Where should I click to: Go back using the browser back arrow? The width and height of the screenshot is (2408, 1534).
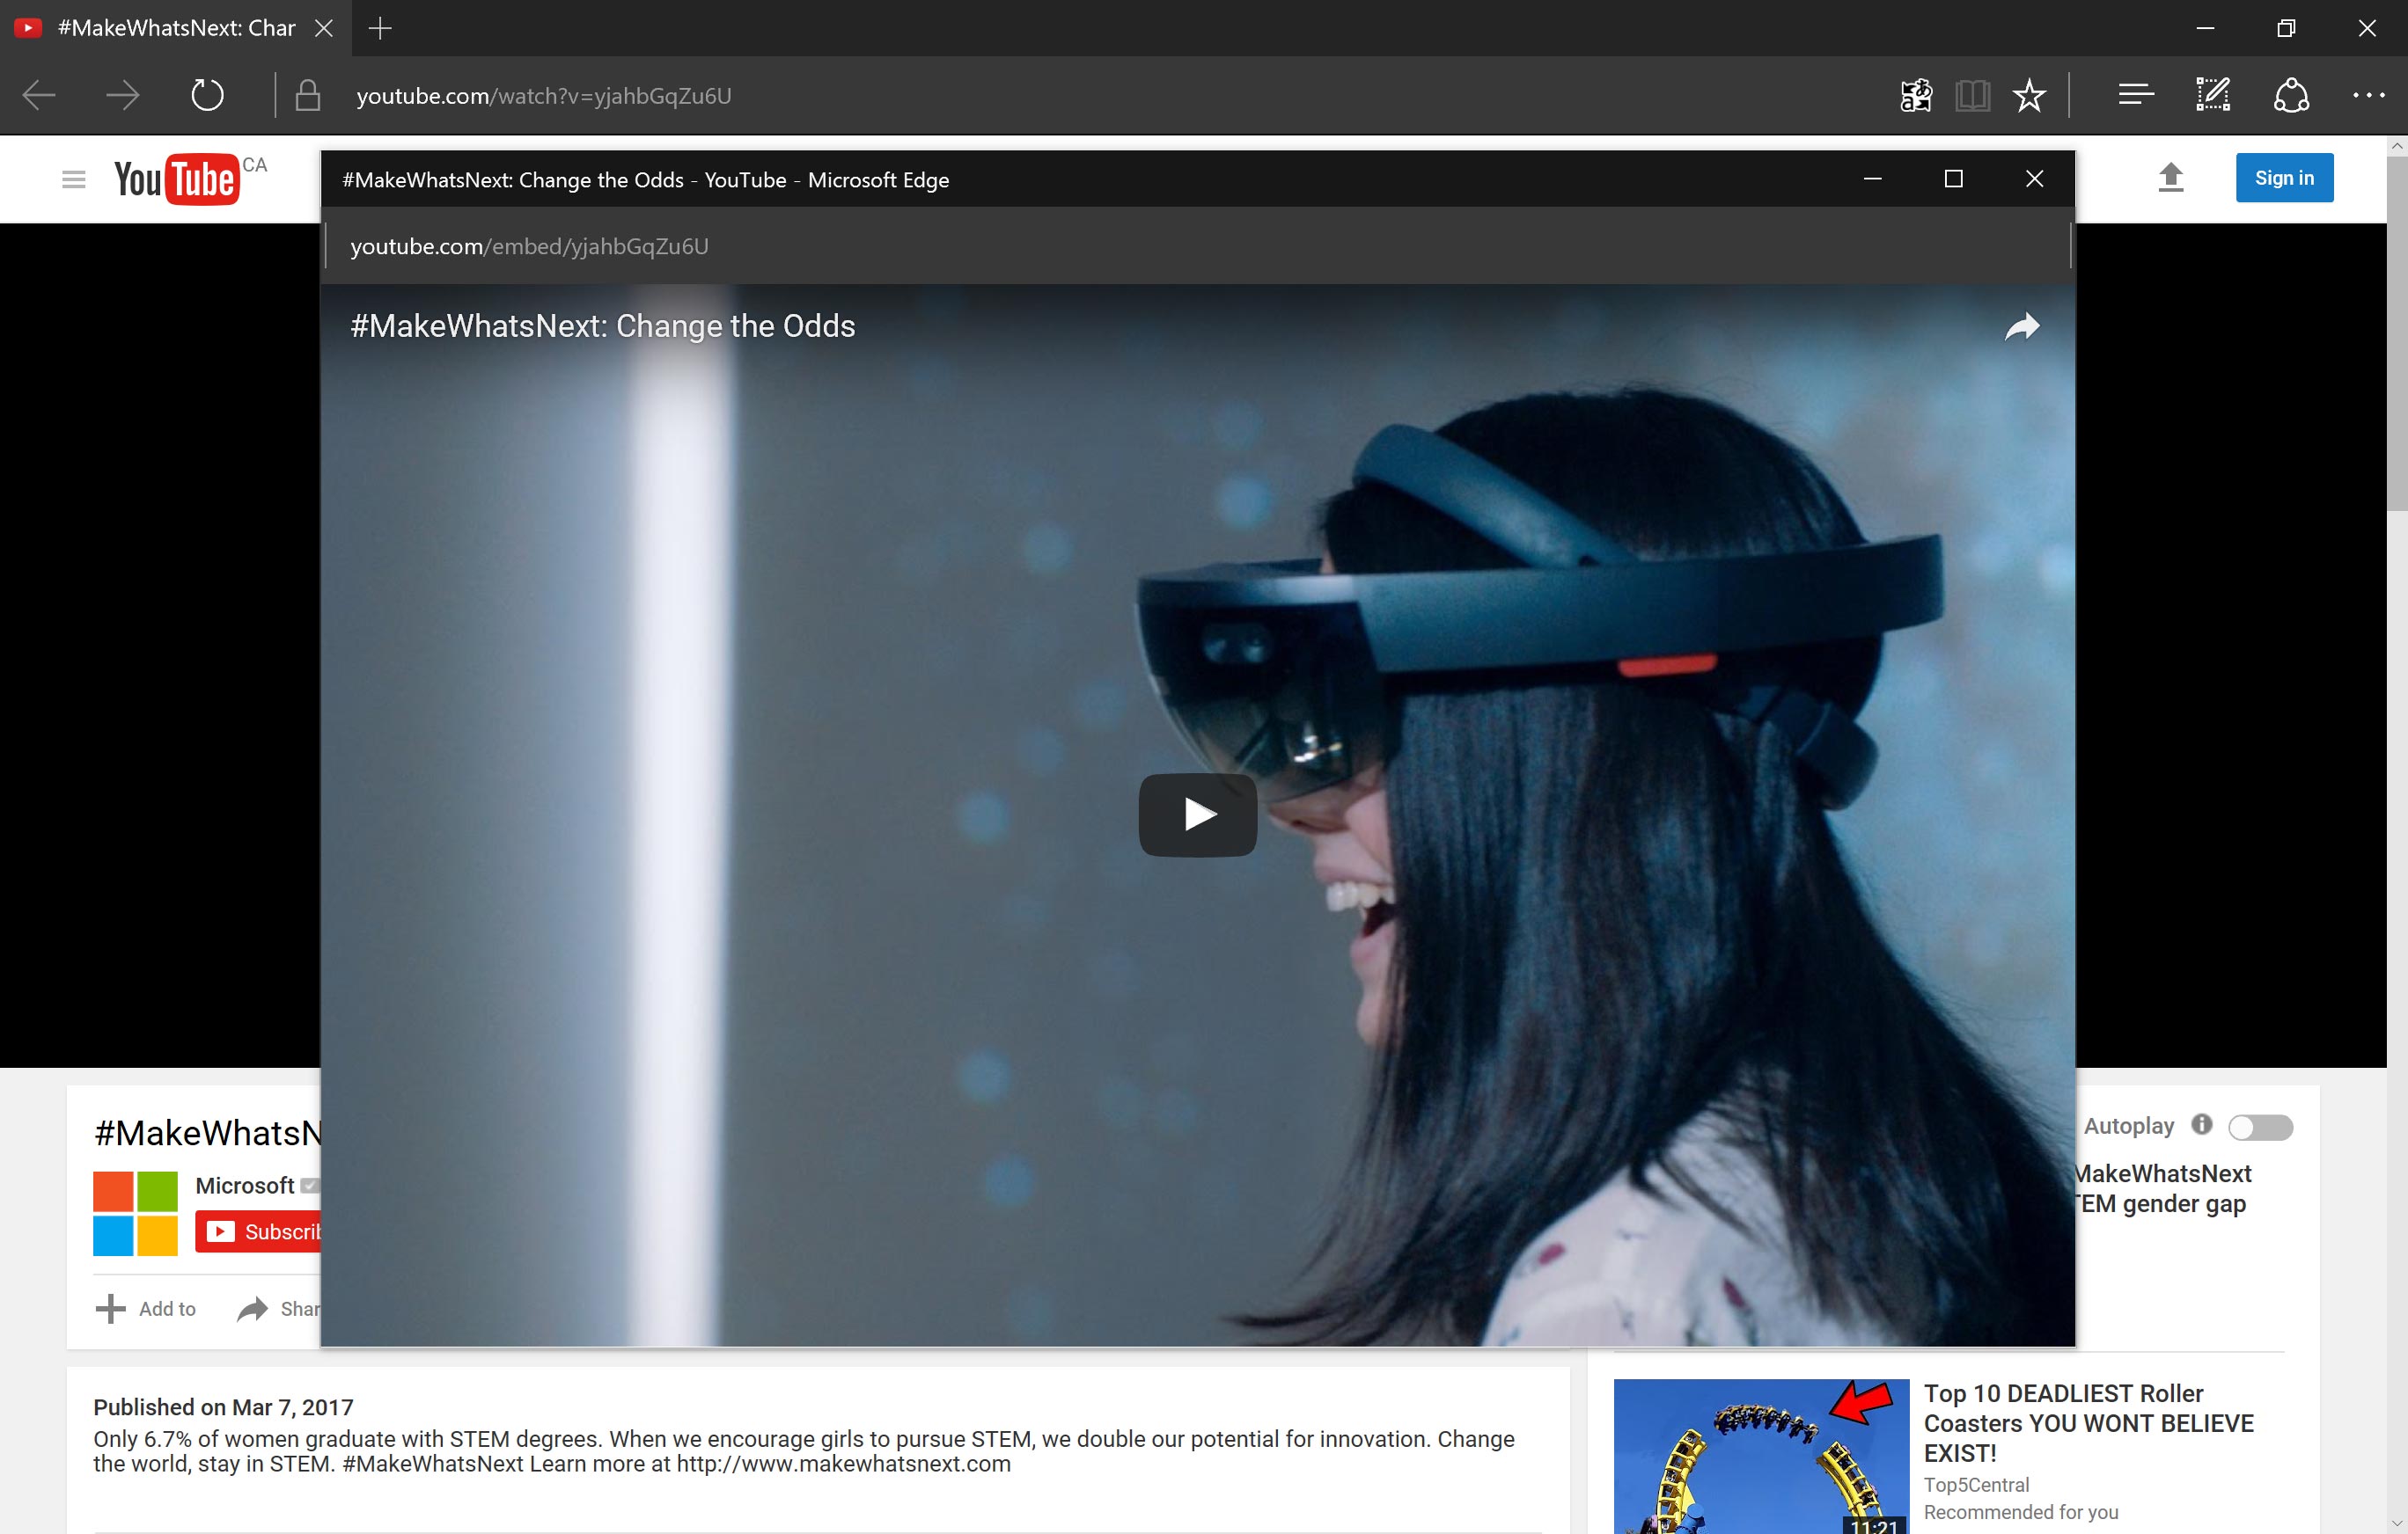[x=38, y=96]
